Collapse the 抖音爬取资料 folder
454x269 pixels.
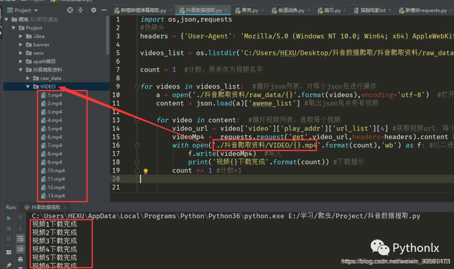point(21,70)
